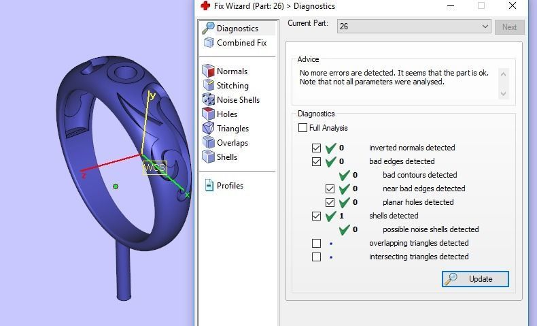The image size is (537, 326).
Task: Enable intersecting triangles detected checkbox
Action: [x=316, y=257]
